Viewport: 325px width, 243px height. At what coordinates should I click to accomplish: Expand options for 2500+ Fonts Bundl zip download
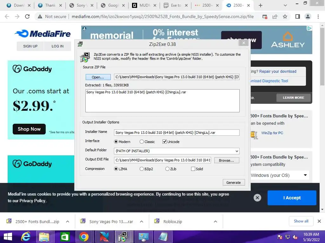(68, 221)
